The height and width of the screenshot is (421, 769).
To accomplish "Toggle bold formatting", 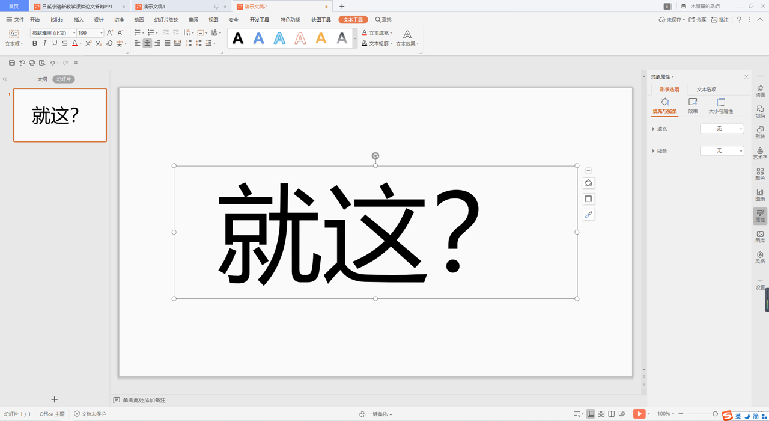I will pos(35,43).
